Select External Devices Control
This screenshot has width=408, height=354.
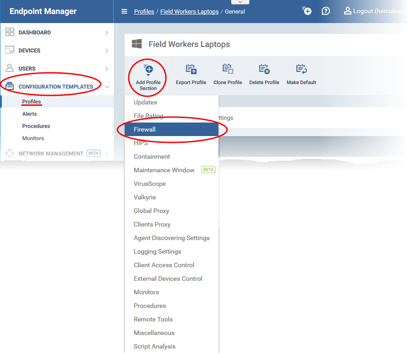[171, 278]
